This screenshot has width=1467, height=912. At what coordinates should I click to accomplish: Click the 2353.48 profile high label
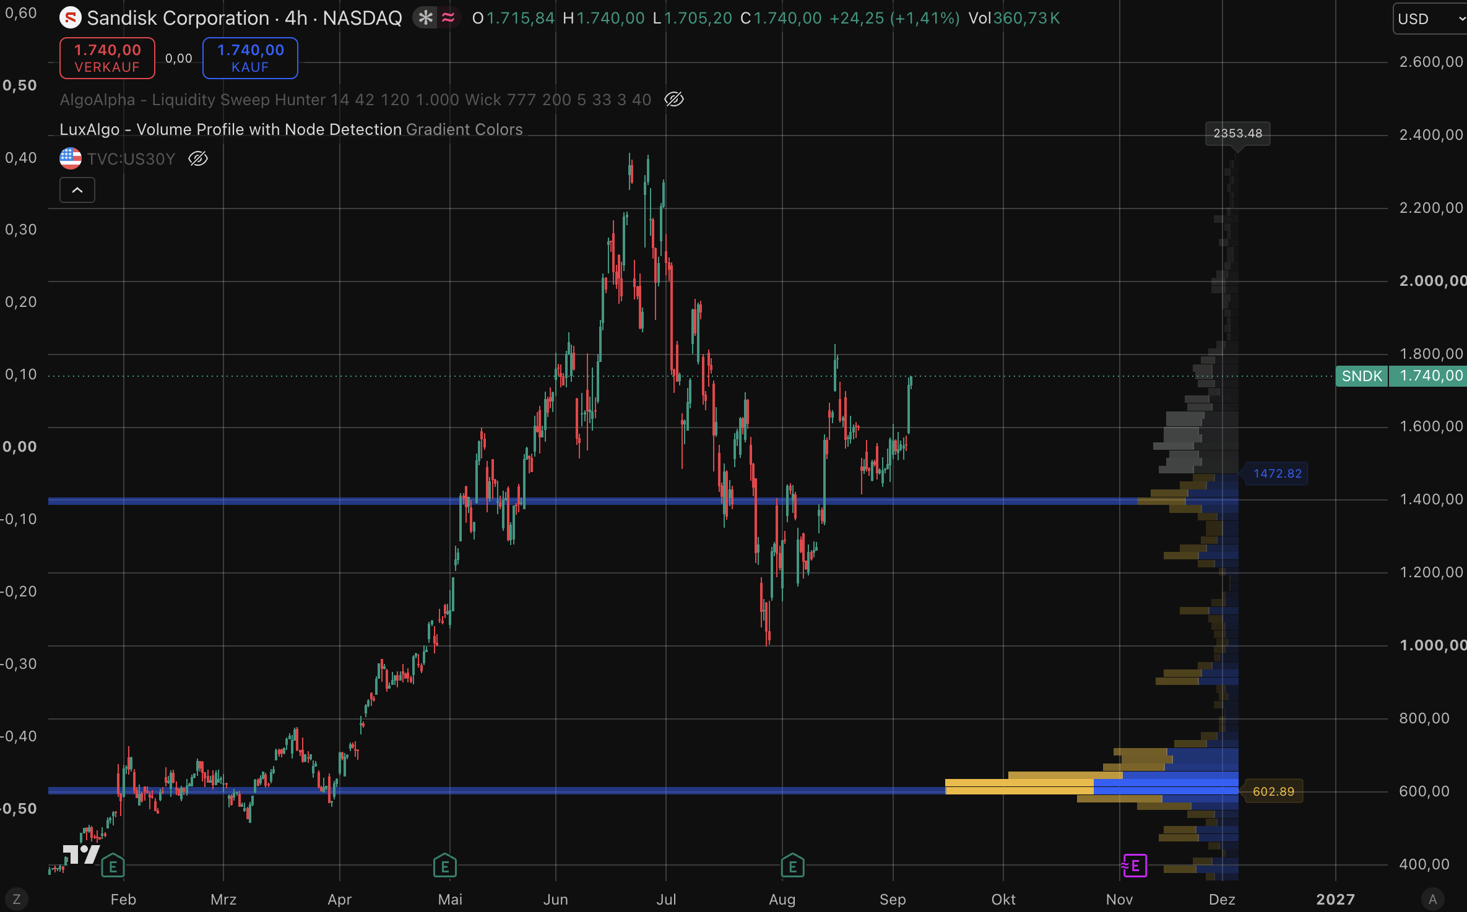tap(1237, 134)
